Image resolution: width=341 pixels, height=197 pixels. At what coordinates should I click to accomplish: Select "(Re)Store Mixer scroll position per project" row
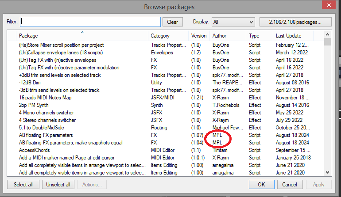[x=166, y=45]
